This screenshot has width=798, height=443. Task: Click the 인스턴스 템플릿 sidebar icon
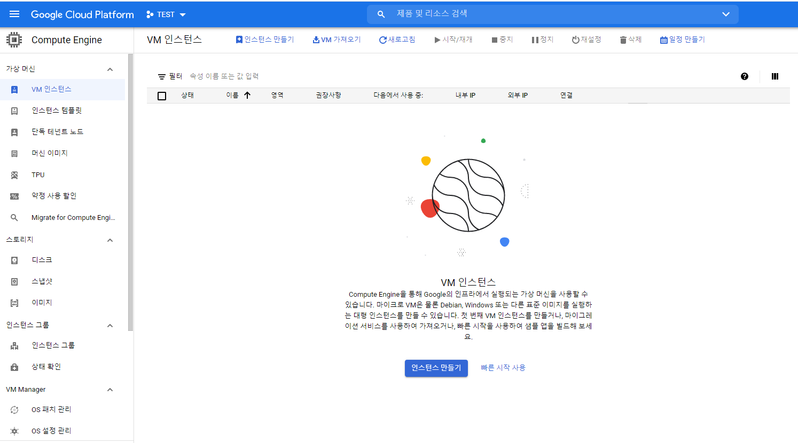pyautogui.click(x=14, y=111)
